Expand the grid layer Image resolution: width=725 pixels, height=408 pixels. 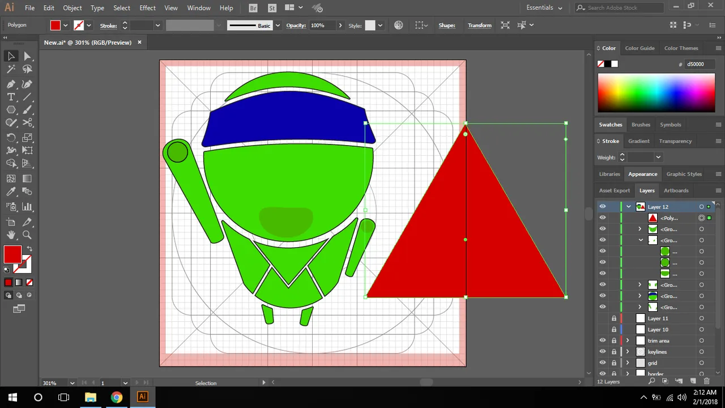[x=628, y=363]
